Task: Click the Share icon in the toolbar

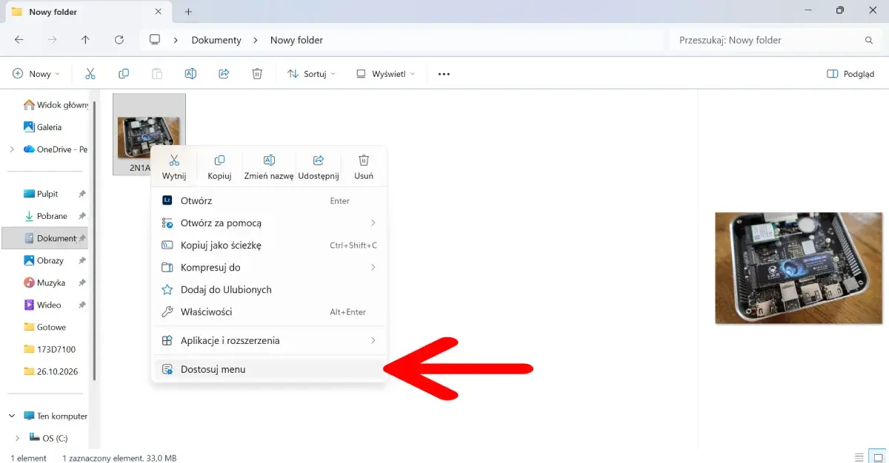Action: (224, 74)
